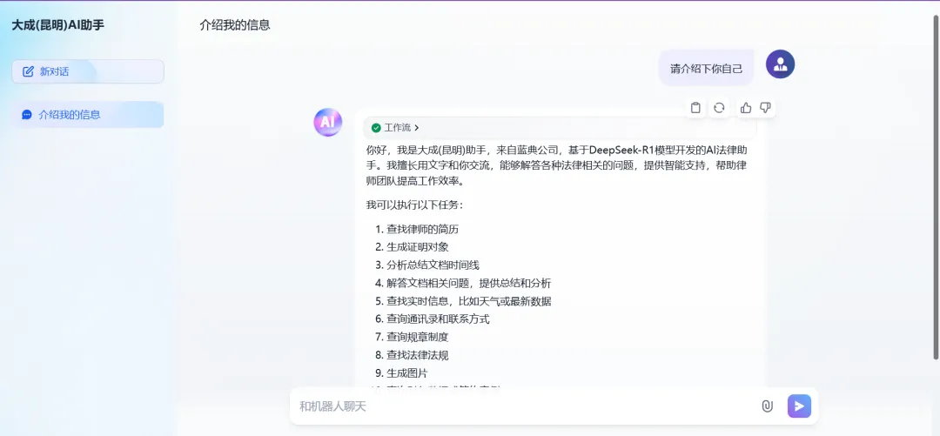
Task: Give the reply a thumbs up
Action: pos(746,107)
